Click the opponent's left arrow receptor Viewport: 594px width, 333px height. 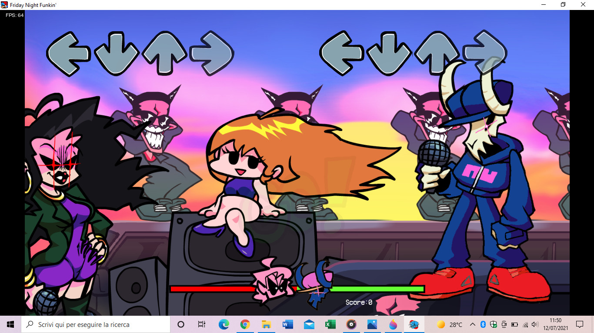[68, 53]
